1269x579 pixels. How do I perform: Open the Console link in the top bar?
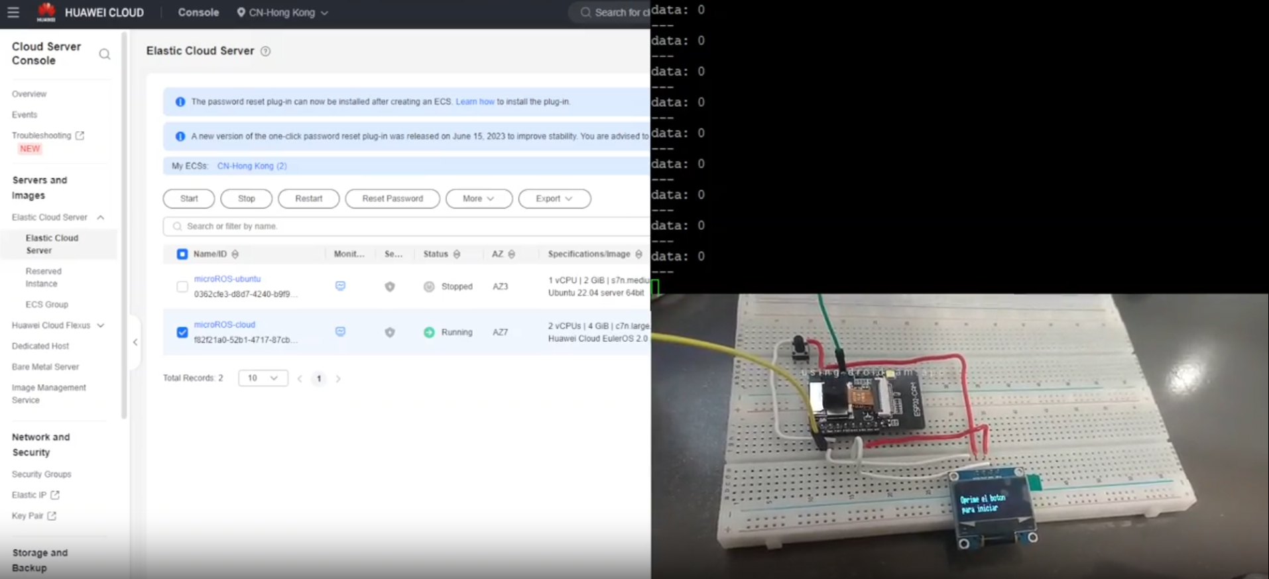[198, 13]
